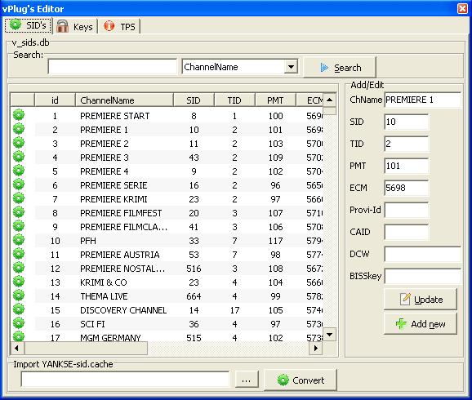Click green gear icon of PFH row
The height and width of the screenshot is (400, 472).
tap(19, 239)
